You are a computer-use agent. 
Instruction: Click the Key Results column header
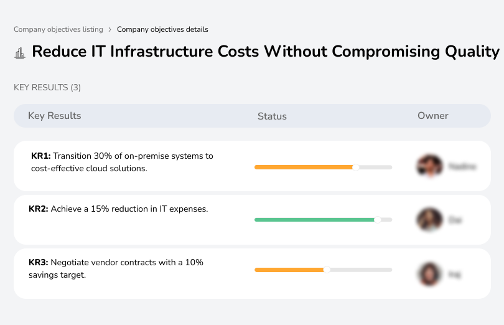55,116
